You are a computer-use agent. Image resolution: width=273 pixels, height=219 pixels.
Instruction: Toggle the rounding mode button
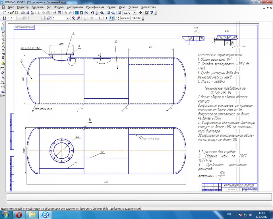point(111,18)
